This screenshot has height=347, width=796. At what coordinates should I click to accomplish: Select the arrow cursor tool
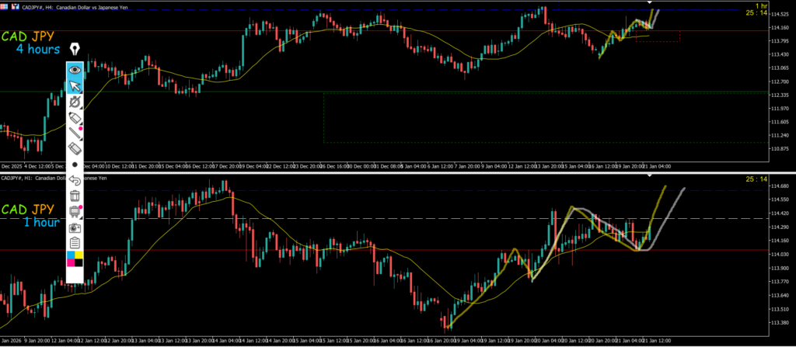click(75, 86)
